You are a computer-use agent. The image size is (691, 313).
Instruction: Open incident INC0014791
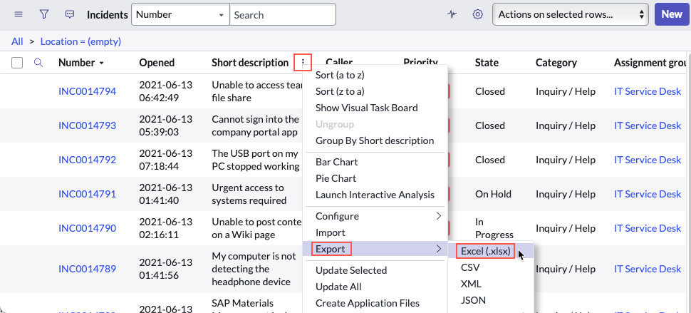pyautogui.click(x=87, y=194)
